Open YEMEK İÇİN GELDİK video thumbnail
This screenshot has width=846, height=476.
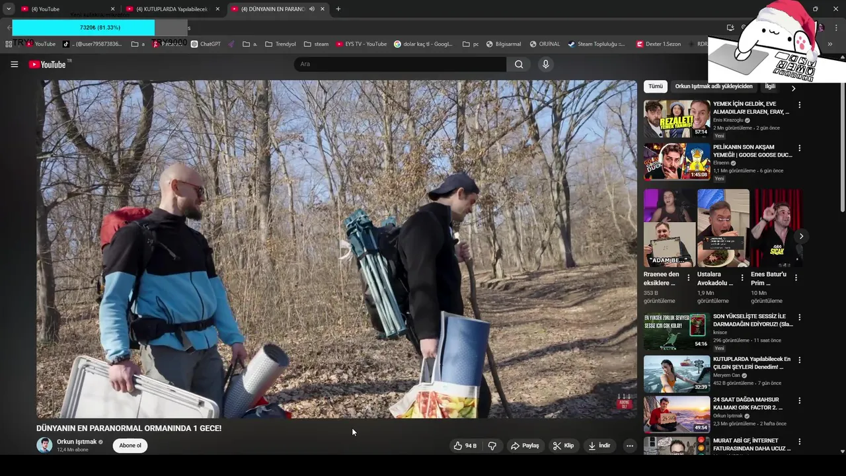click(677, 118)
